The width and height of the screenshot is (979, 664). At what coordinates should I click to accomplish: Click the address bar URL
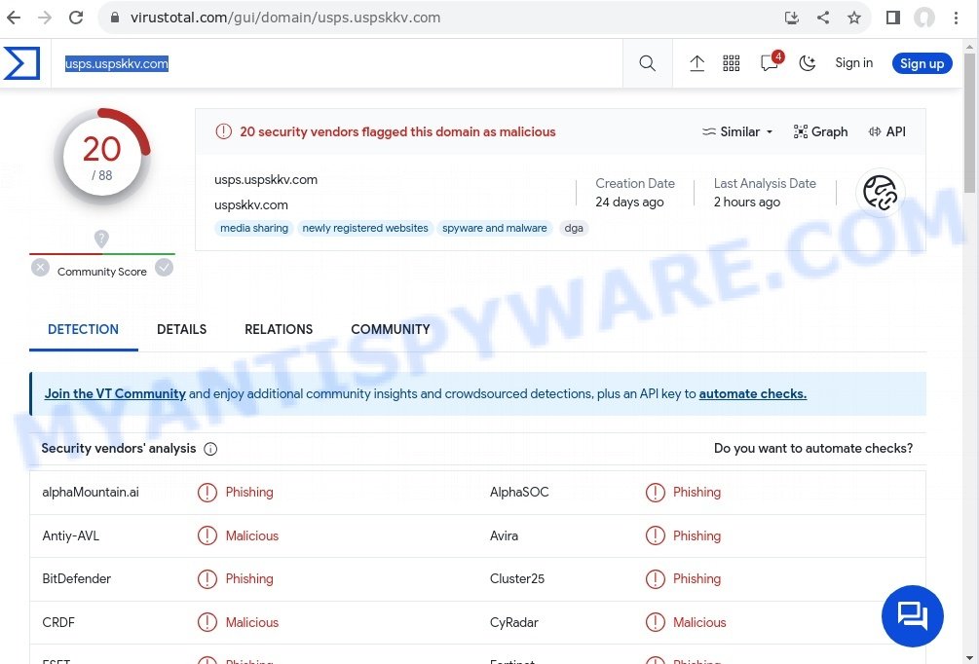(x=285, y=18)
